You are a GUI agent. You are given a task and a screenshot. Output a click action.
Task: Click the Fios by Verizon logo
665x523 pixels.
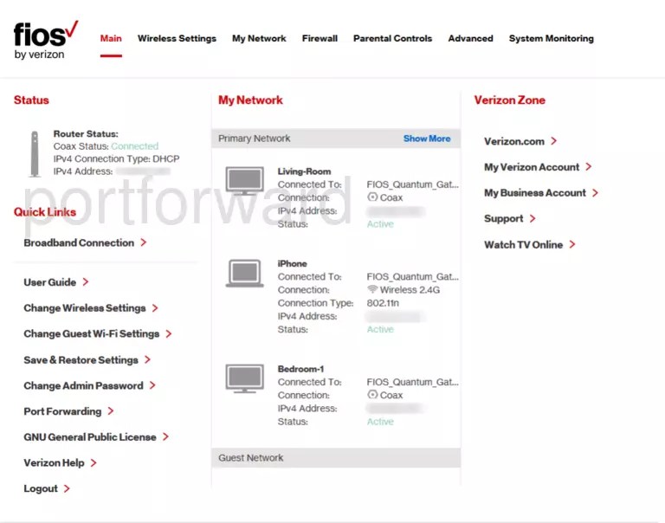click(46, 40)
